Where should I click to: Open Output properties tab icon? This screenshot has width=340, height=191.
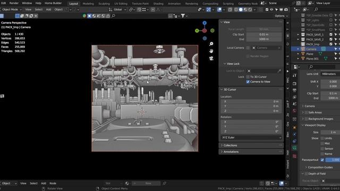[x=294, y=90]
